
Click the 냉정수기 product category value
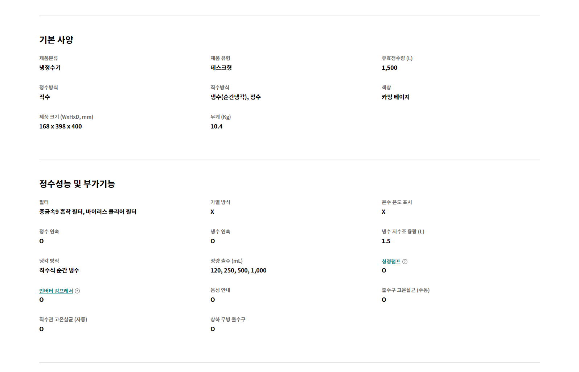point(50,68)
